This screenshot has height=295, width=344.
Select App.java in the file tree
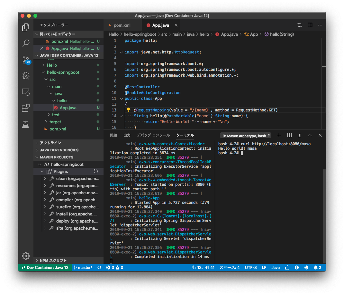click(68, 108)
